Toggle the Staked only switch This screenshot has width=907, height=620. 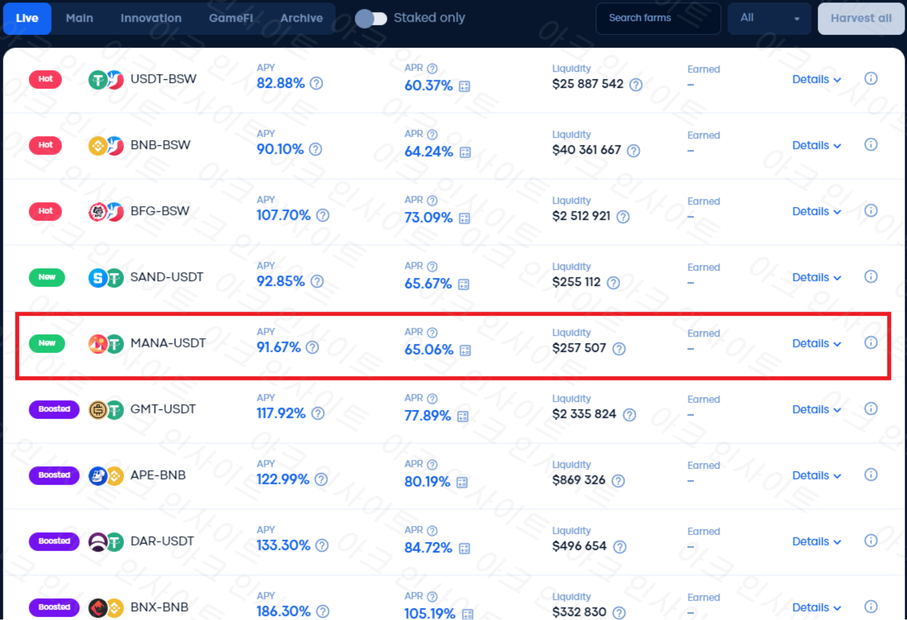click(x=371, y=18)
